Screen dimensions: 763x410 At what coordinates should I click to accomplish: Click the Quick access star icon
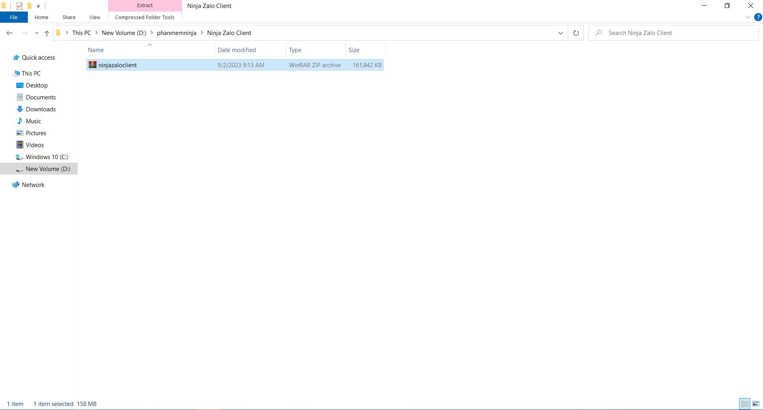pos(16,58)
